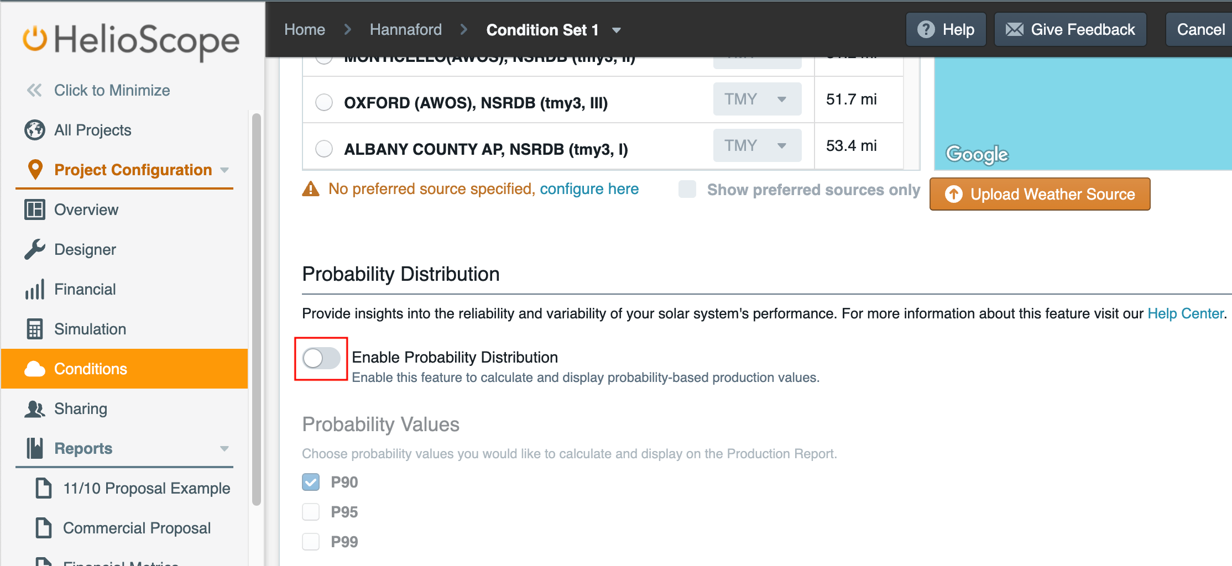Click the All Projects globe icon
The image size is (1232, 566).
[34, 130]
